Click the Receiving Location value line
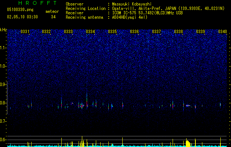 click(x=168, y=8)
